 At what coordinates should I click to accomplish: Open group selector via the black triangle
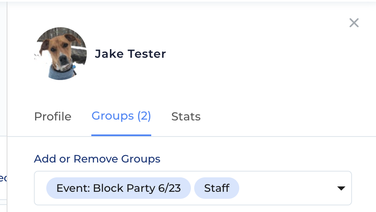click(x=341, y=188)
